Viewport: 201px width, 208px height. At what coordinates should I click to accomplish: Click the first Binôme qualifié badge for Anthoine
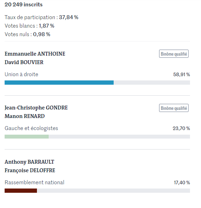pos(174,54)
